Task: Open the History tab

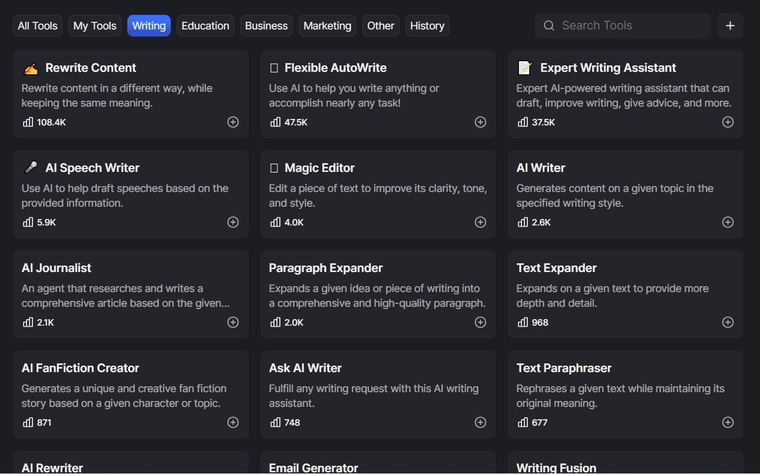Action: [x=427, y=26]
